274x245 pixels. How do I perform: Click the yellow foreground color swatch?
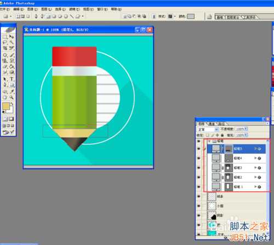tap(6, 106)
